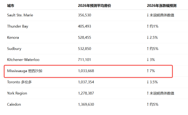Click the up arrow in Thunder Bay row
The height and width of the screenshot is (115, 188).
coord(148,26)
